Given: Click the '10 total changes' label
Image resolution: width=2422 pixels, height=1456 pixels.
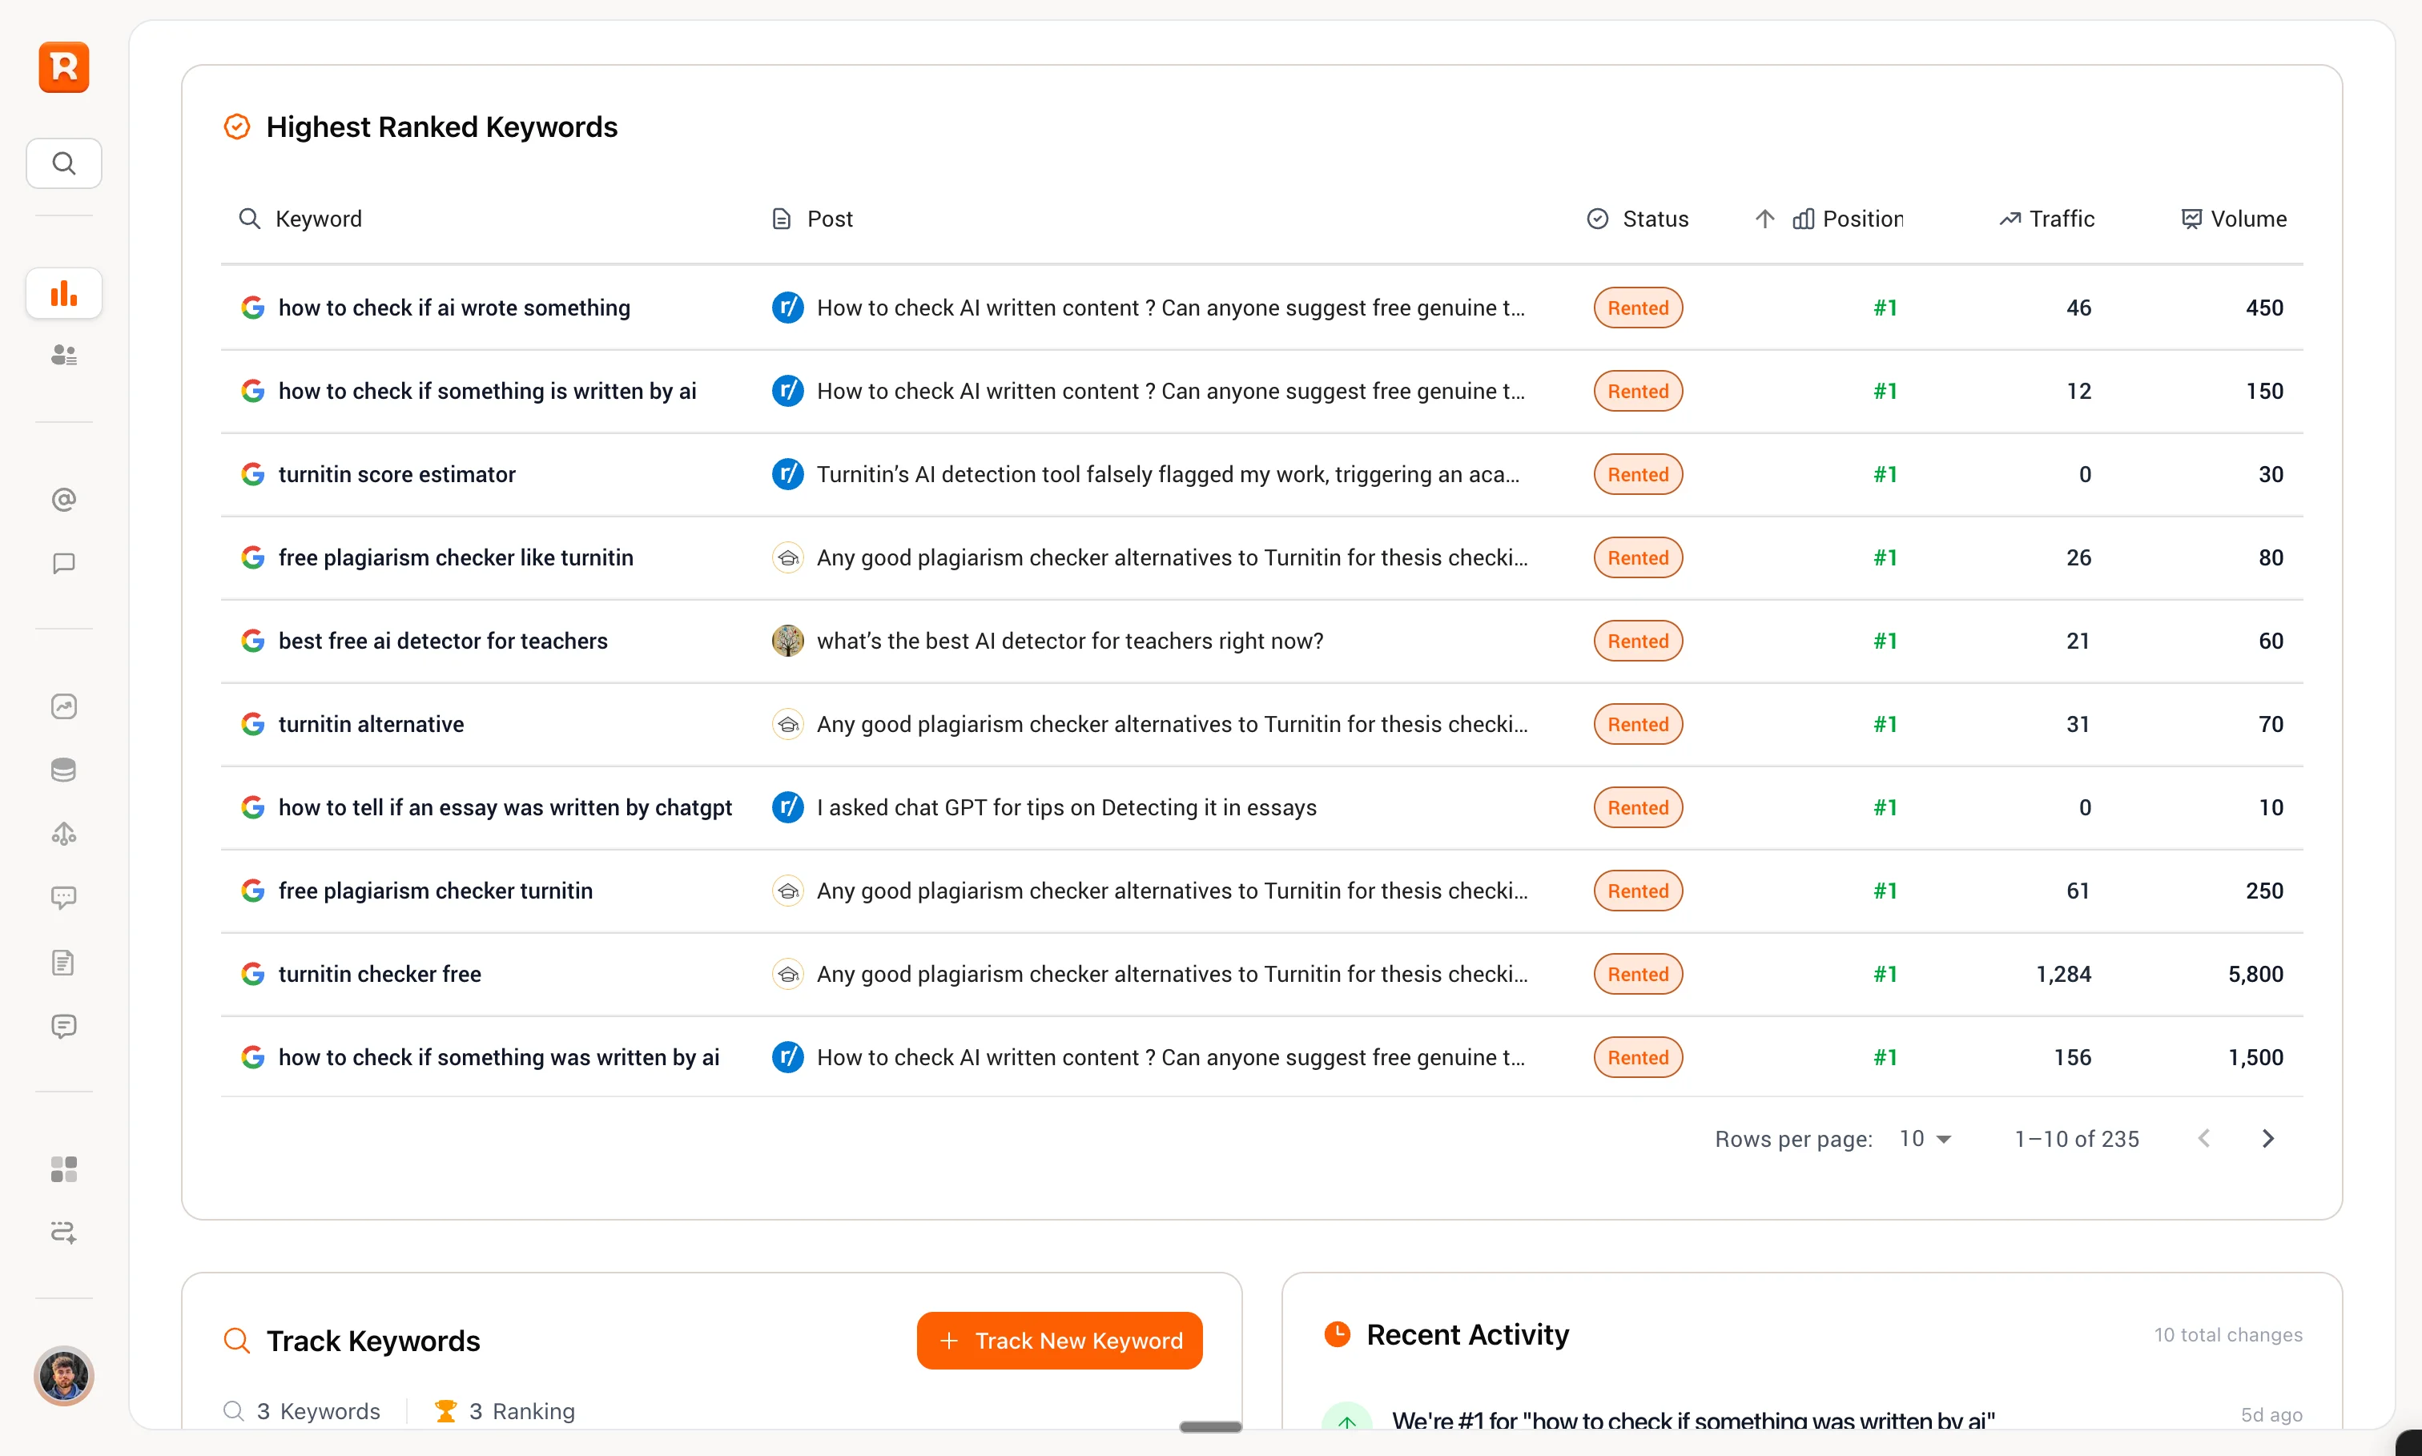Looking at the screenshot, I should click(x=2227, y=1335).
